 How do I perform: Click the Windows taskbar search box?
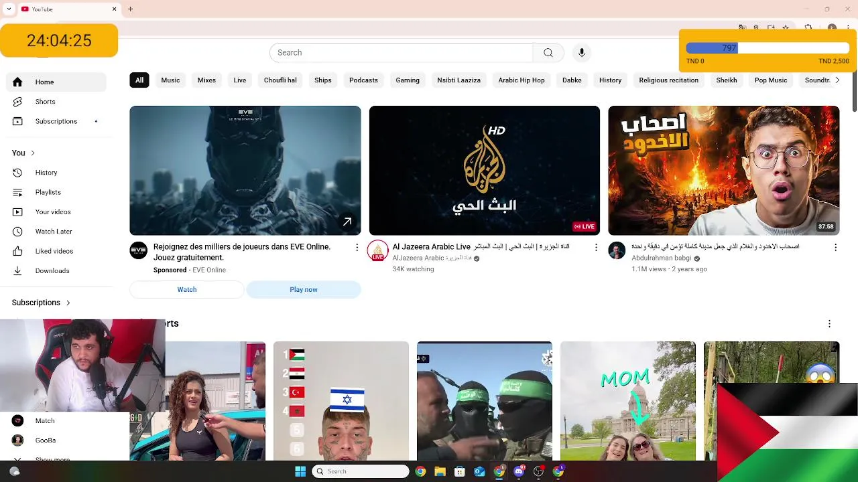361,471
